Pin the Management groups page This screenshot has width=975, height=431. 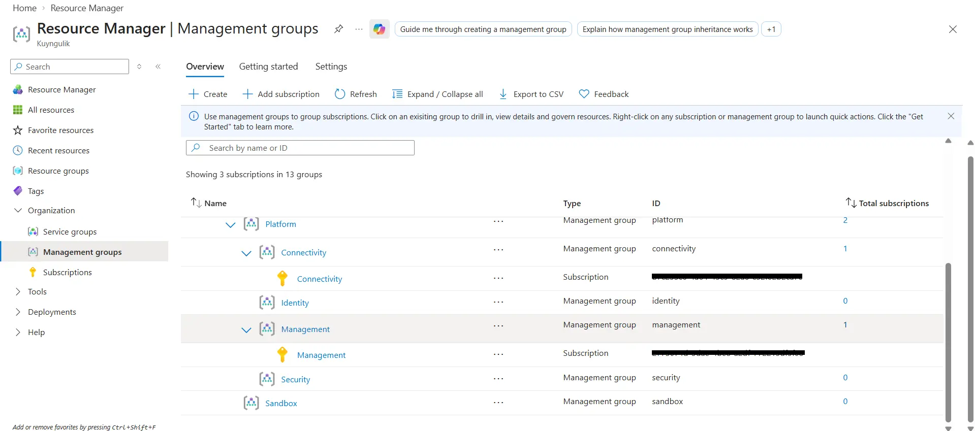point(338,29)
